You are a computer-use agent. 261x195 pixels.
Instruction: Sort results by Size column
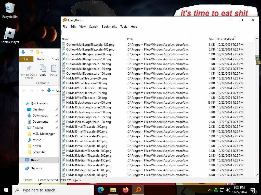pos(203,39)
